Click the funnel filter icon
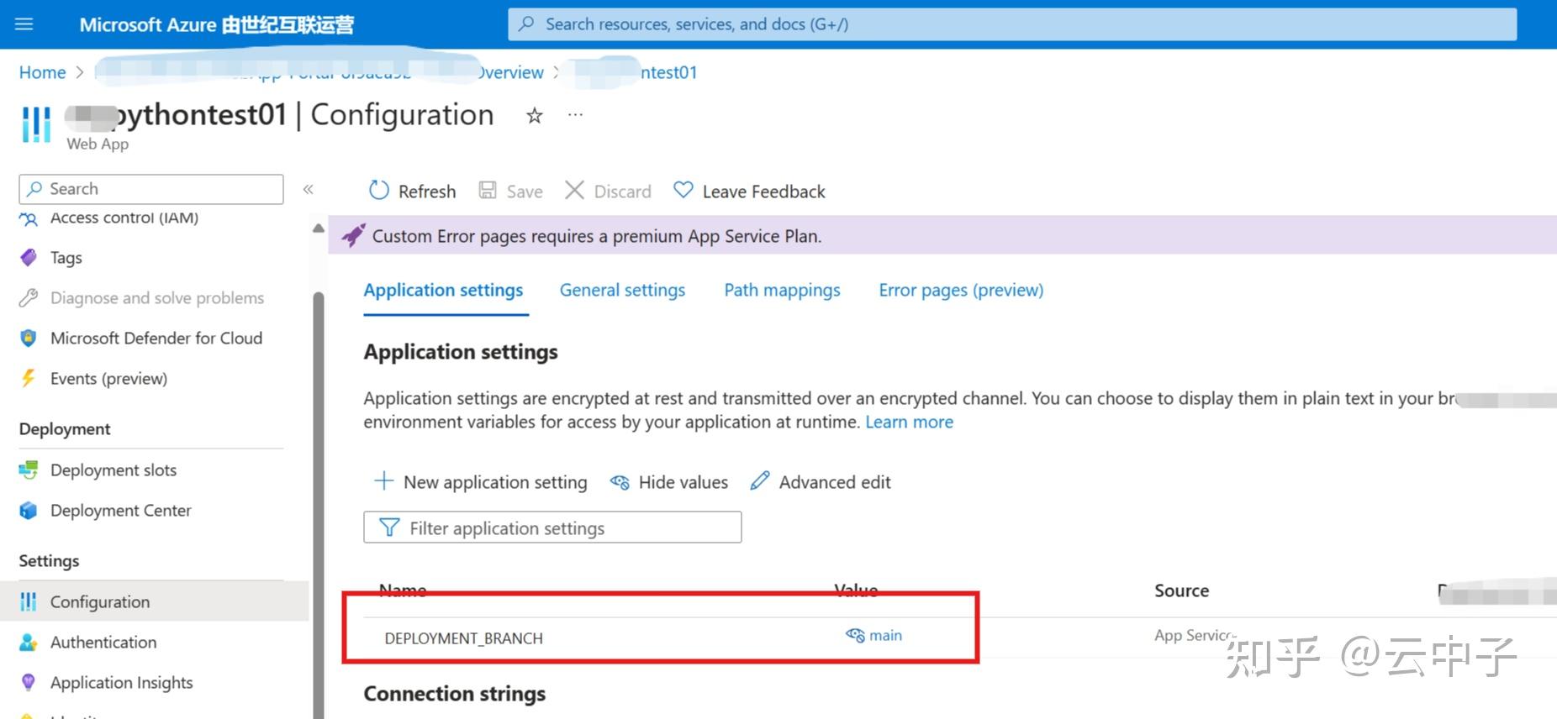 [389, 527]
